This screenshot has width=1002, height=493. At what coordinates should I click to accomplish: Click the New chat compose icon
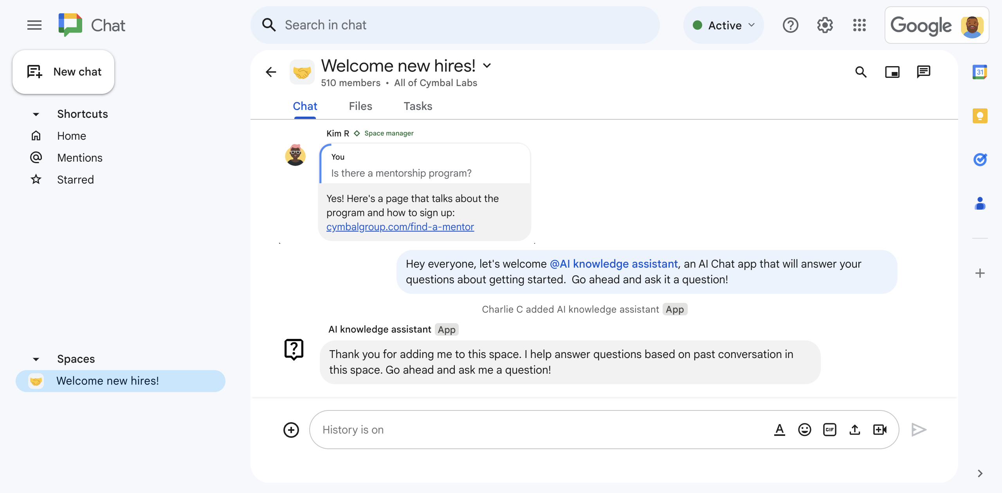[34, 72]
